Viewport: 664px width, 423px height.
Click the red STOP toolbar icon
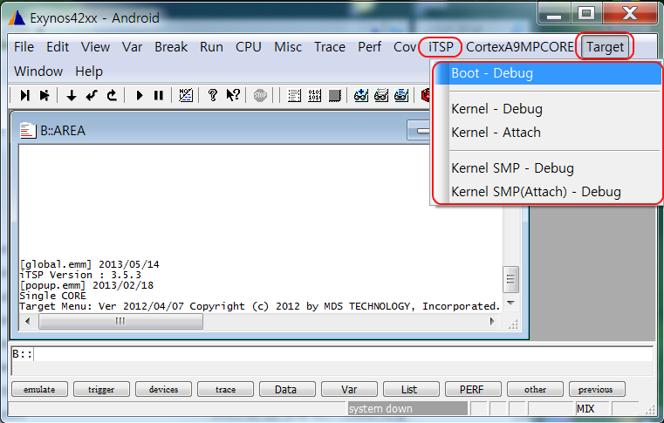[260, 96]
